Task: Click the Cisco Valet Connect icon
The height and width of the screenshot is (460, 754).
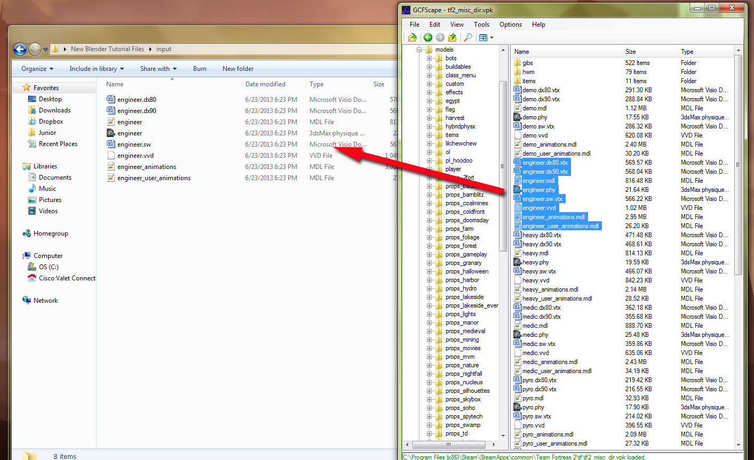Action: tap(32, 278)
